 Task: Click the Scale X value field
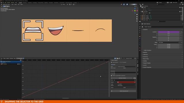(169, 45)
